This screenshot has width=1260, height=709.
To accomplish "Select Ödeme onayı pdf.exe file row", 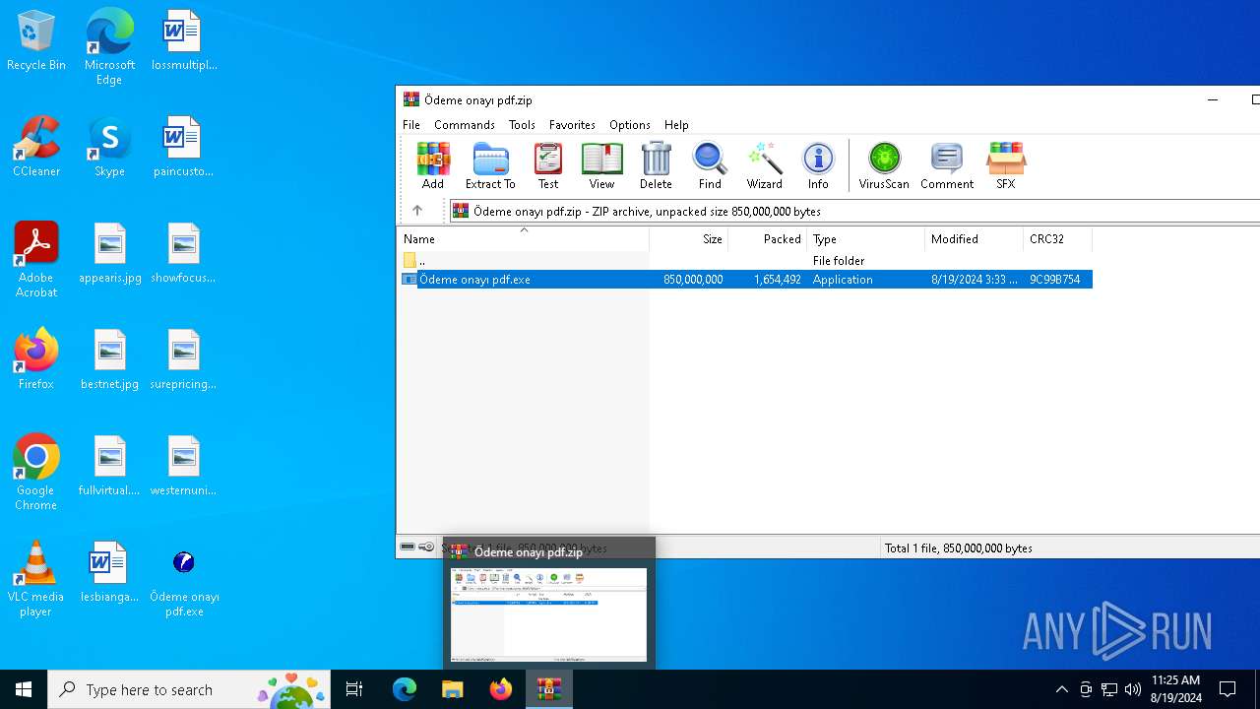I will [x=745, y=280].
